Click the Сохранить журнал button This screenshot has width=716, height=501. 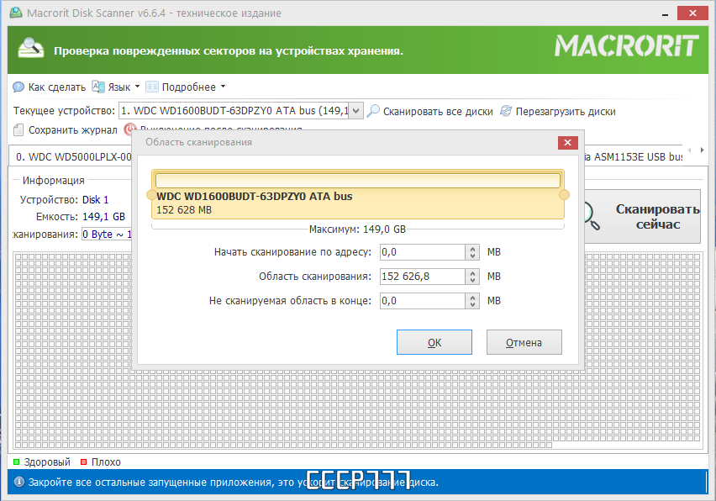click(x=66, y=130)
